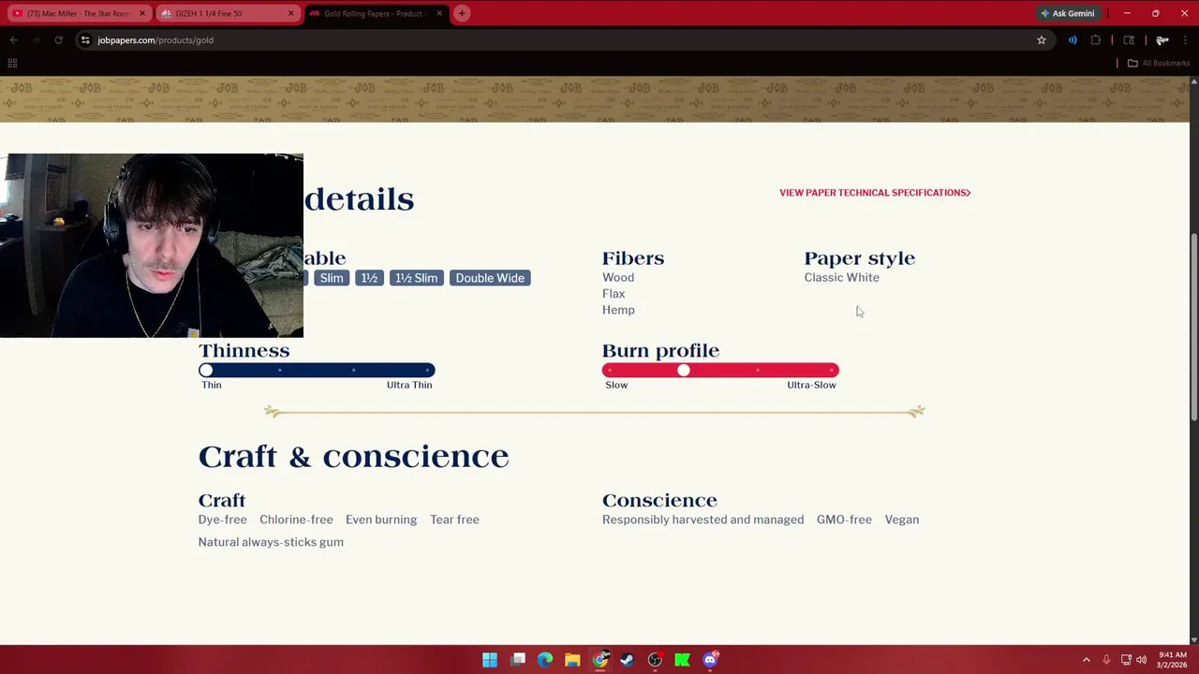Viewport: 1199px width, 674px height.
Task: Close the GIZEH 1 1/4 Fine tab
Action: click(290, 13)
